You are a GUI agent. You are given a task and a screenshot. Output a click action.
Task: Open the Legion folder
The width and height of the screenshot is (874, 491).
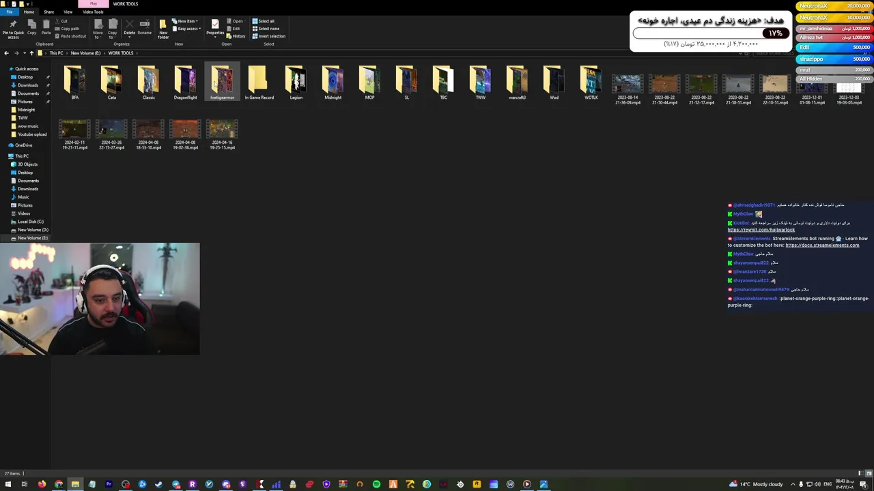[296, 83]
